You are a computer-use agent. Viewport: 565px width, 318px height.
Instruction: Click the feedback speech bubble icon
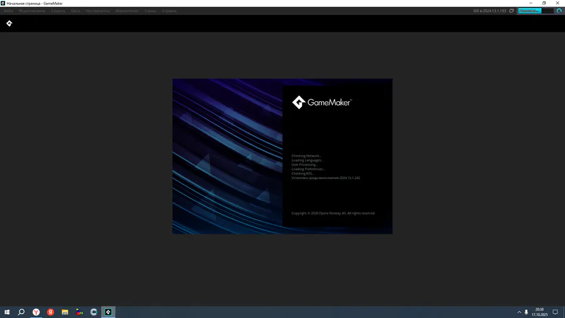click(x=511, y=11)
